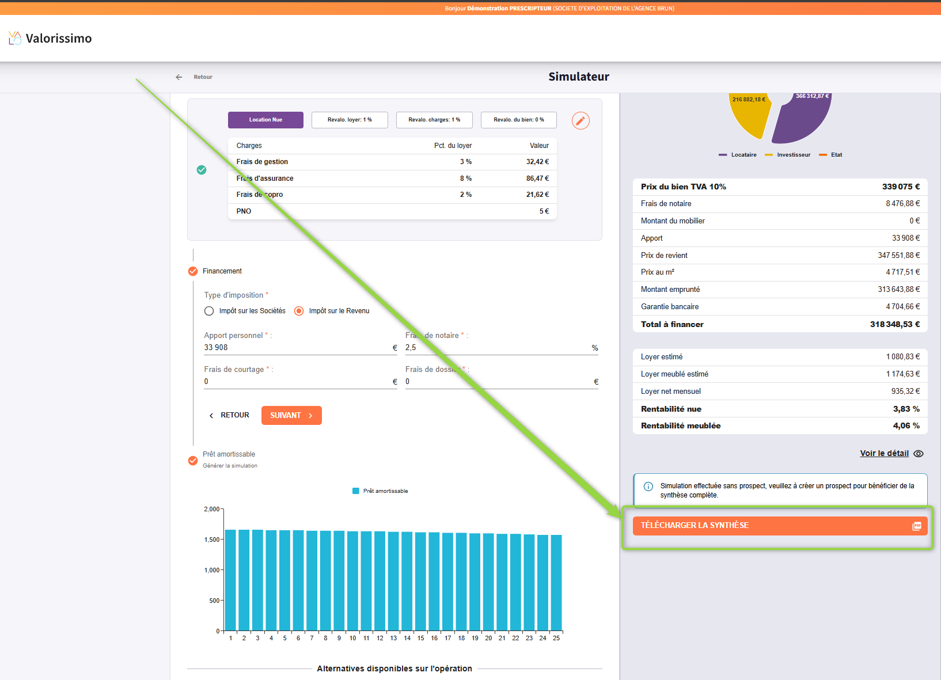Select Impôt sur les Sociétés radio
The width and height of the screenshot is (941, 680).
(209, 311)
